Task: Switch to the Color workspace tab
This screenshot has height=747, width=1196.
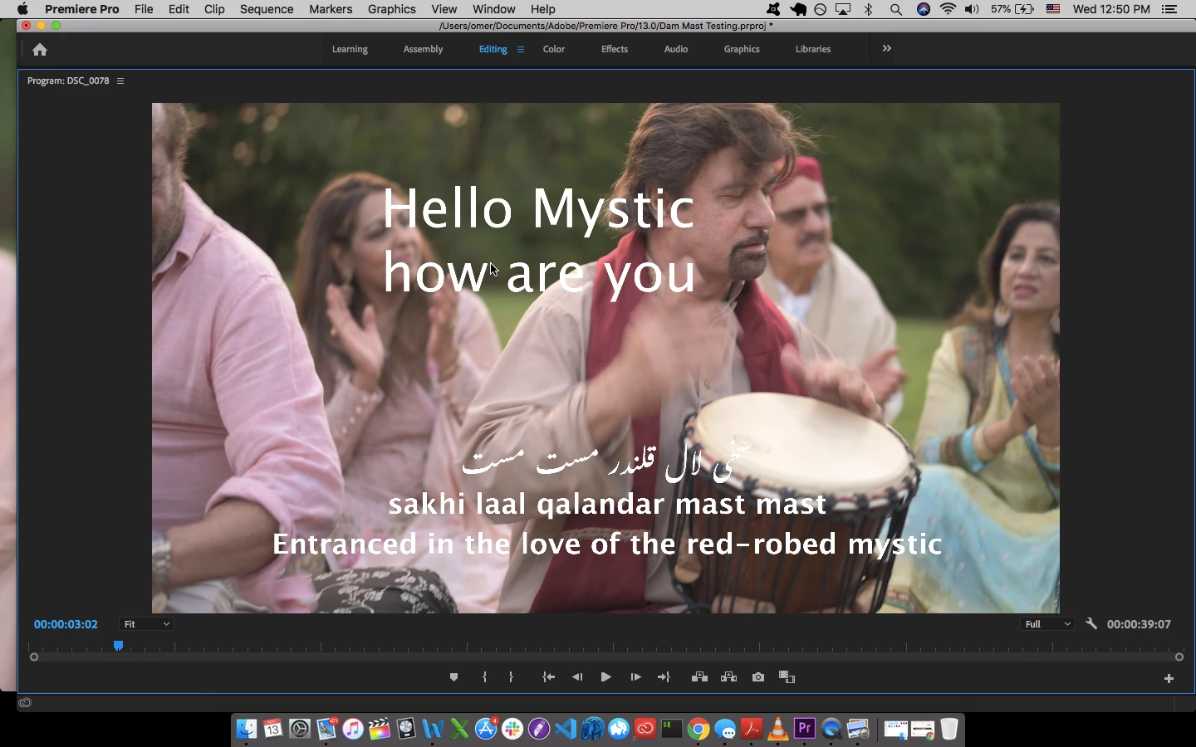Action: click(554, 49)
